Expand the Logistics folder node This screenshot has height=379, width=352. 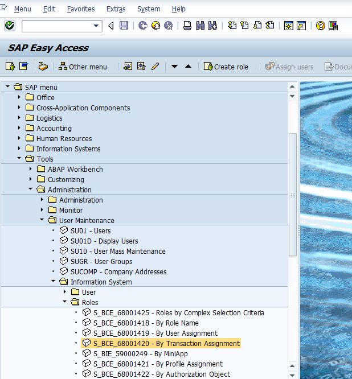pos(19,118)
